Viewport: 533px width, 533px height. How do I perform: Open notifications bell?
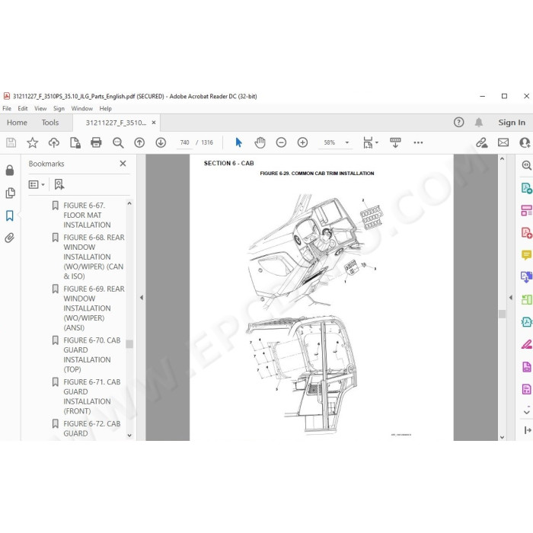pos(479,123)
